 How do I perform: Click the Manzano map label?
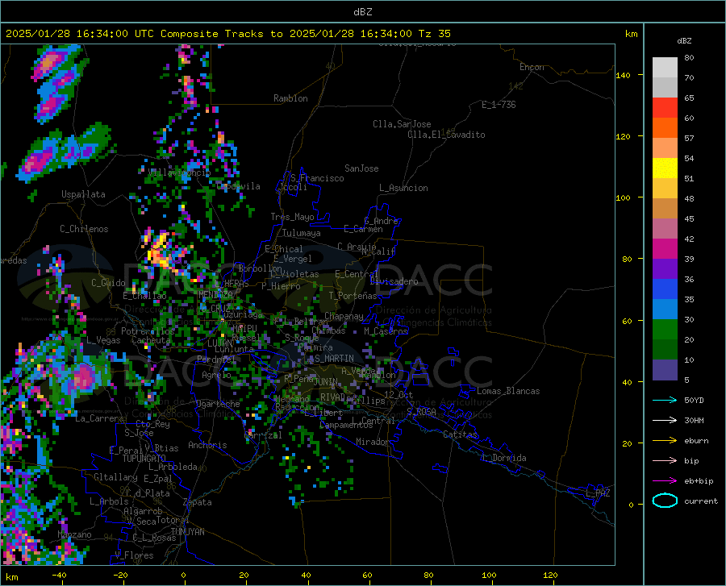coord(74,534)
